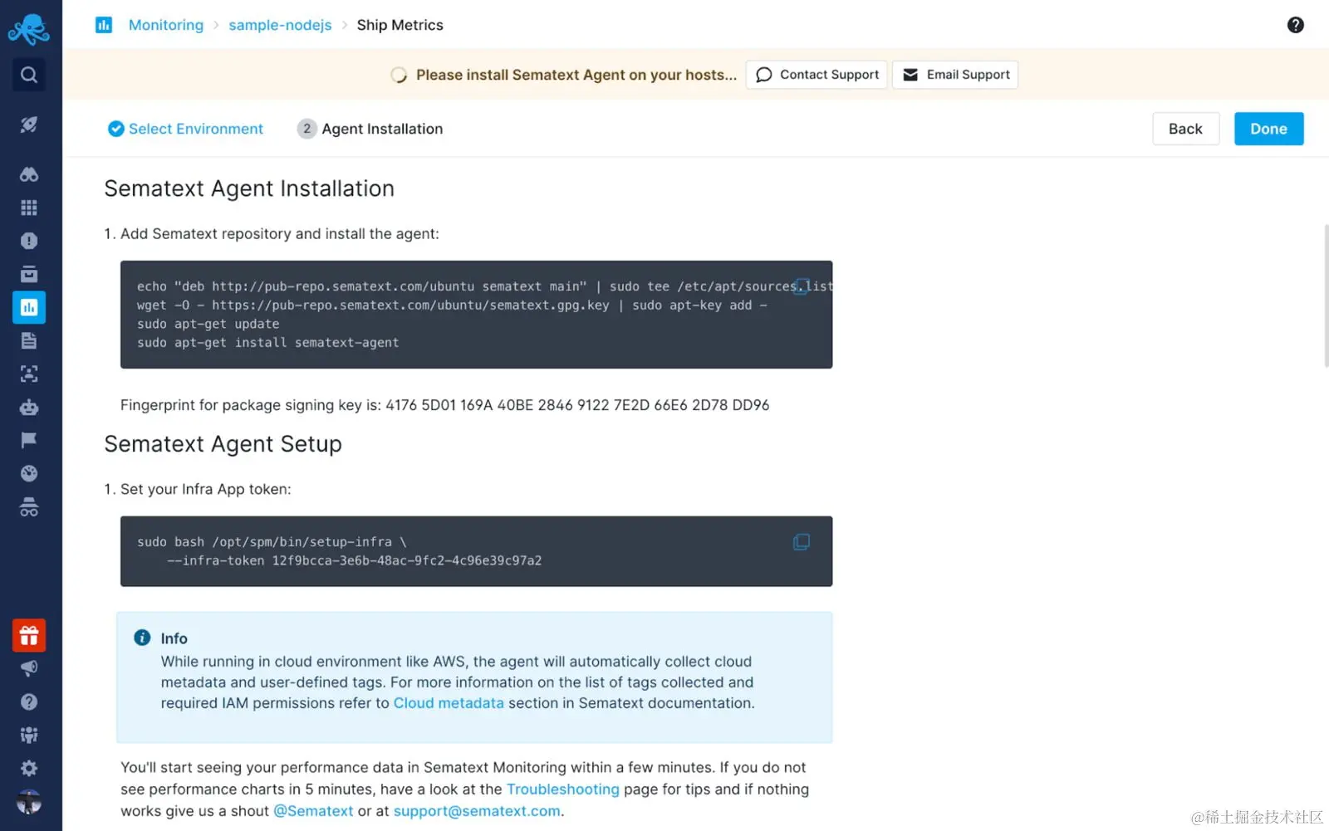The width and height of the screenshot is (1329, 831).
Task: Open Logs via the inbox sidebar icon
Action: click(x=28, y=273)
